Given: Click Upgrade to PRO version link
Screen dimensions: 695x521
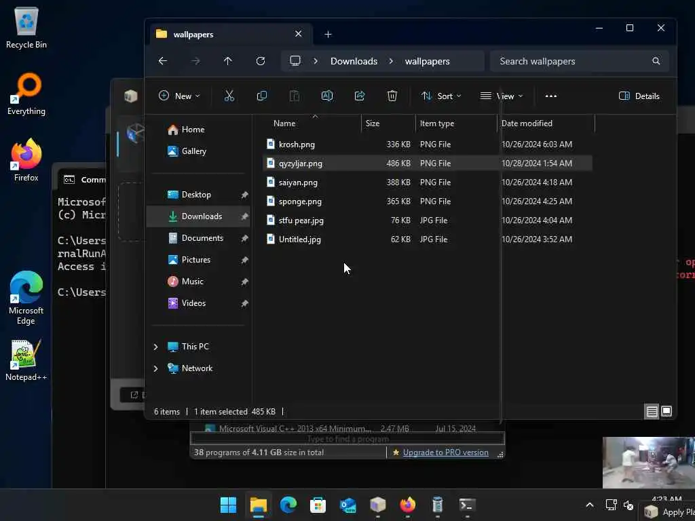Looking at the screenshot, I should (x=445, y=452).
